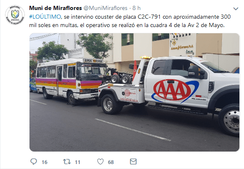View the like count of 68
Screen dimensions: 244x169
[x=111, y=162]
